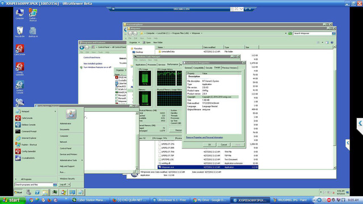363x204 pixels.
Task: Click Open button in Explorer toolbar
Action: [x=147, y=42]
